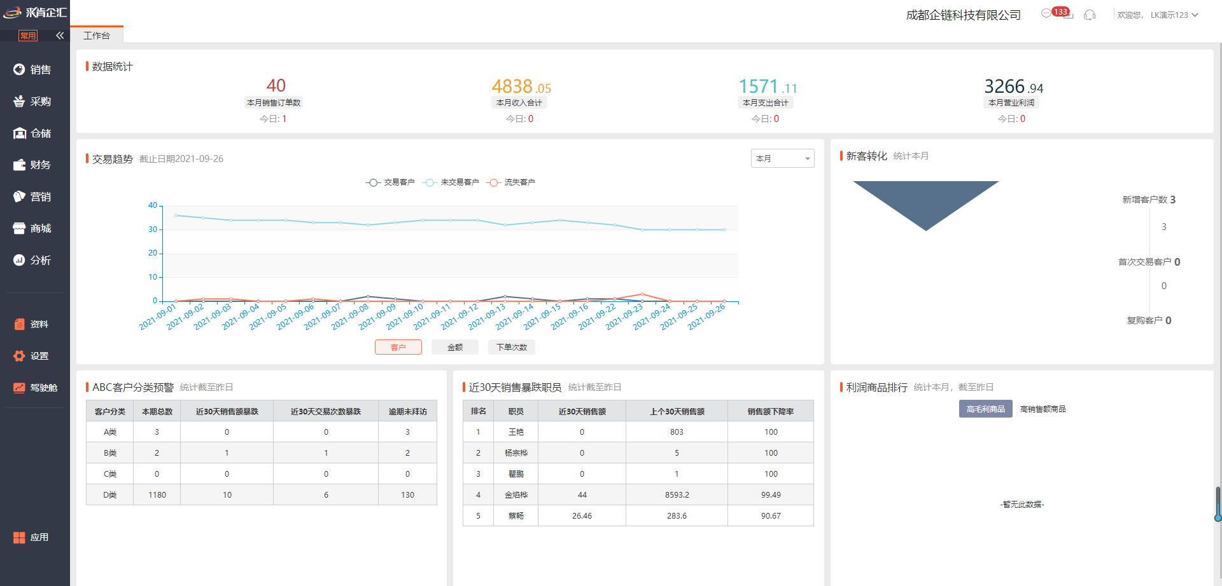Open the 采购 purchasing module icon

coord(19,101)
